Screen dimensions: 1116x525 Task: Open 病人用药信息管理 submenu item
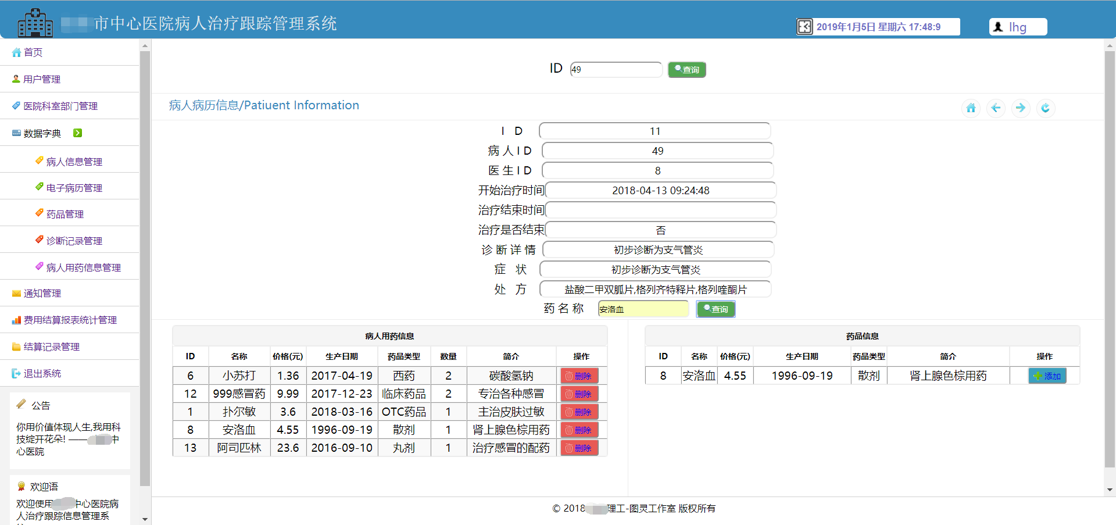click(x=83, y=267)
